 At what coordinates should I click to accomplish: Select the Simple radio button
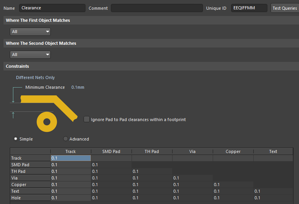coord(16,139)
